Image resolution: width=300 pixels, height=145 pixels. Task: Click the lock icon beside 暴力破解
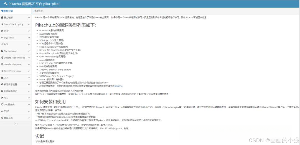(2, 18)
